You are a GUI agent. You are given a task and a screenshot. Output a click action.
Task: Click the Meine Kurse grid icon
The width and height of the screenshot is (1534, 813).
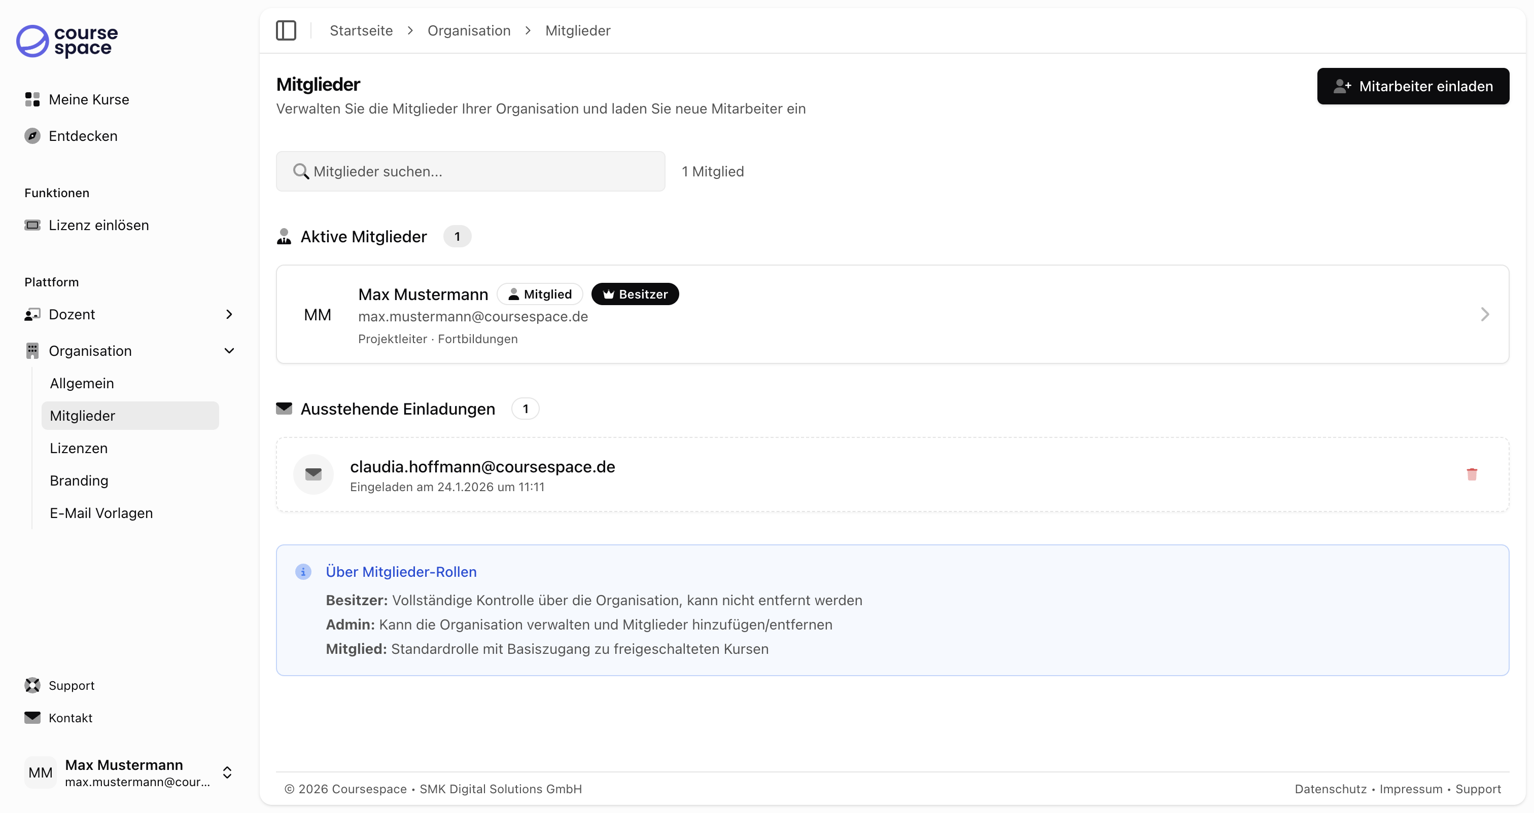[32, 99]
